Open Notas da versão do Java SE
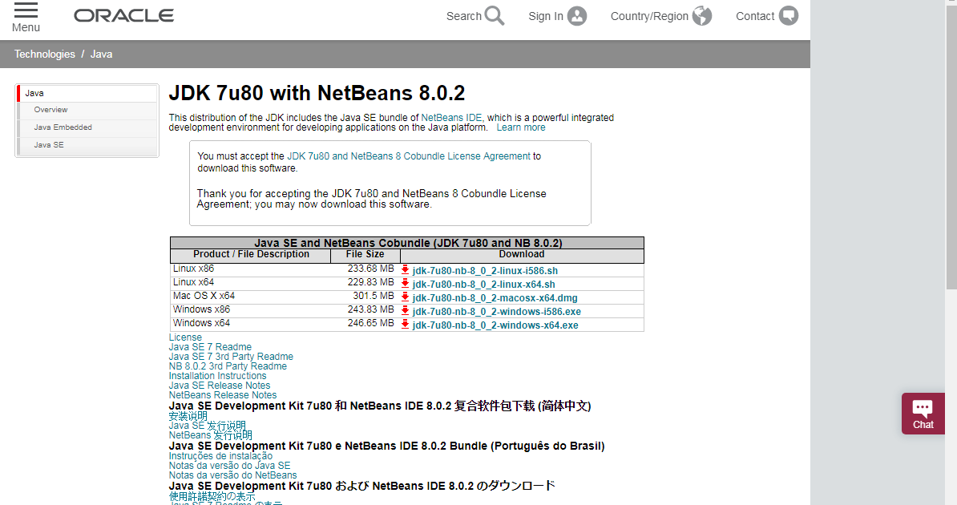Viewport: 957px width, 505px height. [229, 466]
